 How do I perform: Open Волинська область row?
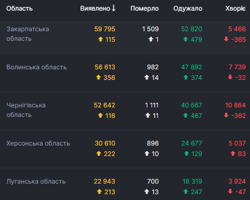[125, 73]
